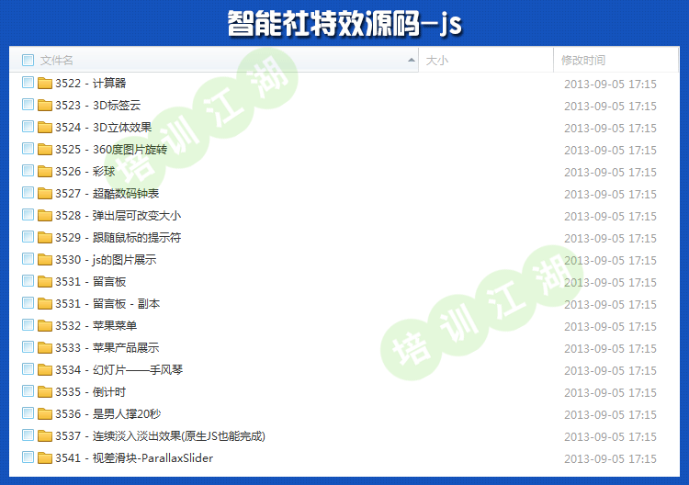Click the folder icon of 3537 - 连续淡入淡出效果
The image size is (689, 485).
pos(45,435)
